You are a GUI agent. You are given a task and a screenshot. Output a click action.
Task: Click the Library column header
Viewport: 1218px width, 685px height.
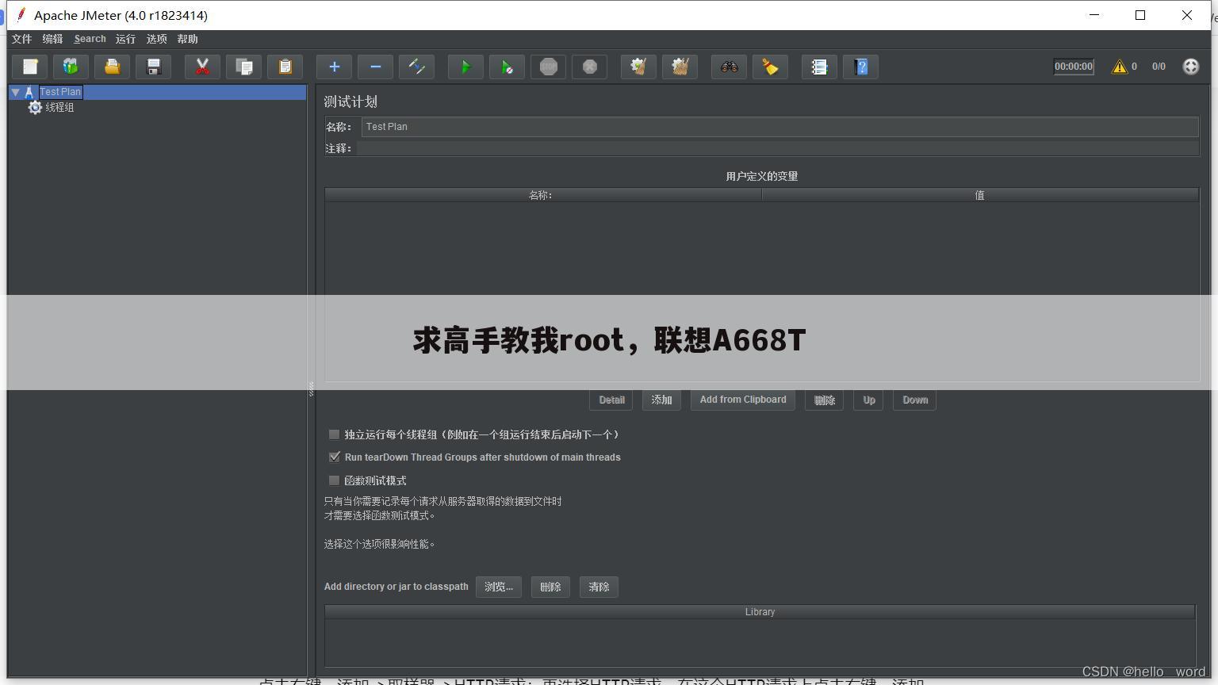(760, 612)
